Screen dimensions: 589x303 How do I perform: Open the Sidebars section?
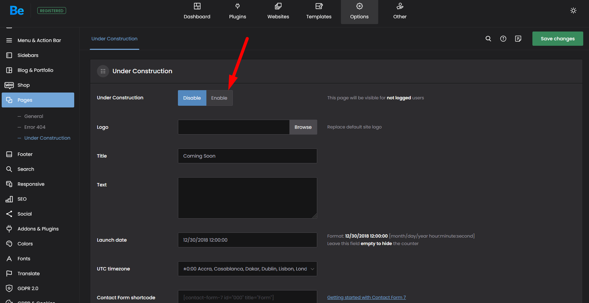pyautogui.click(x=28, y=55)
